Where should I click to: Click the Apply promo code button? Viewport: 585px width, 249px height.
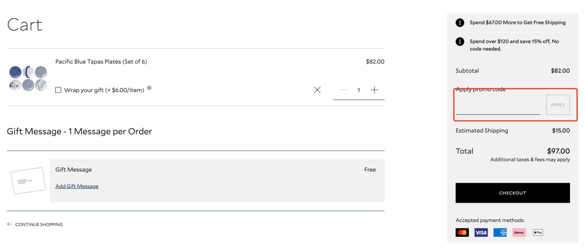pyautogui.click(x=558, y=105)
